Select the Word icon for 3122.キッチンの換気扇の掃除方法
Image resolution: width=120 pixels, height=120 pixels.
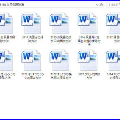pyautogui.click(x=59, y=61)
